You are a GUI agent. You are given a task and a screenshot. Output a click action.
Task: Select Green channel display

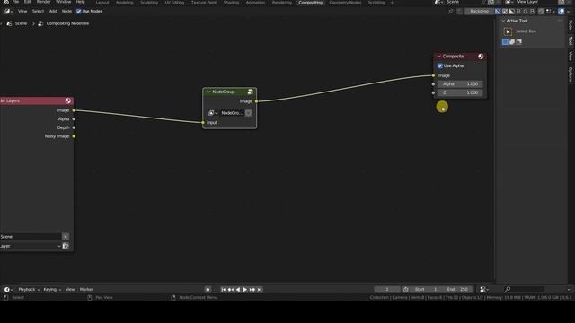(x=526, y=12)
